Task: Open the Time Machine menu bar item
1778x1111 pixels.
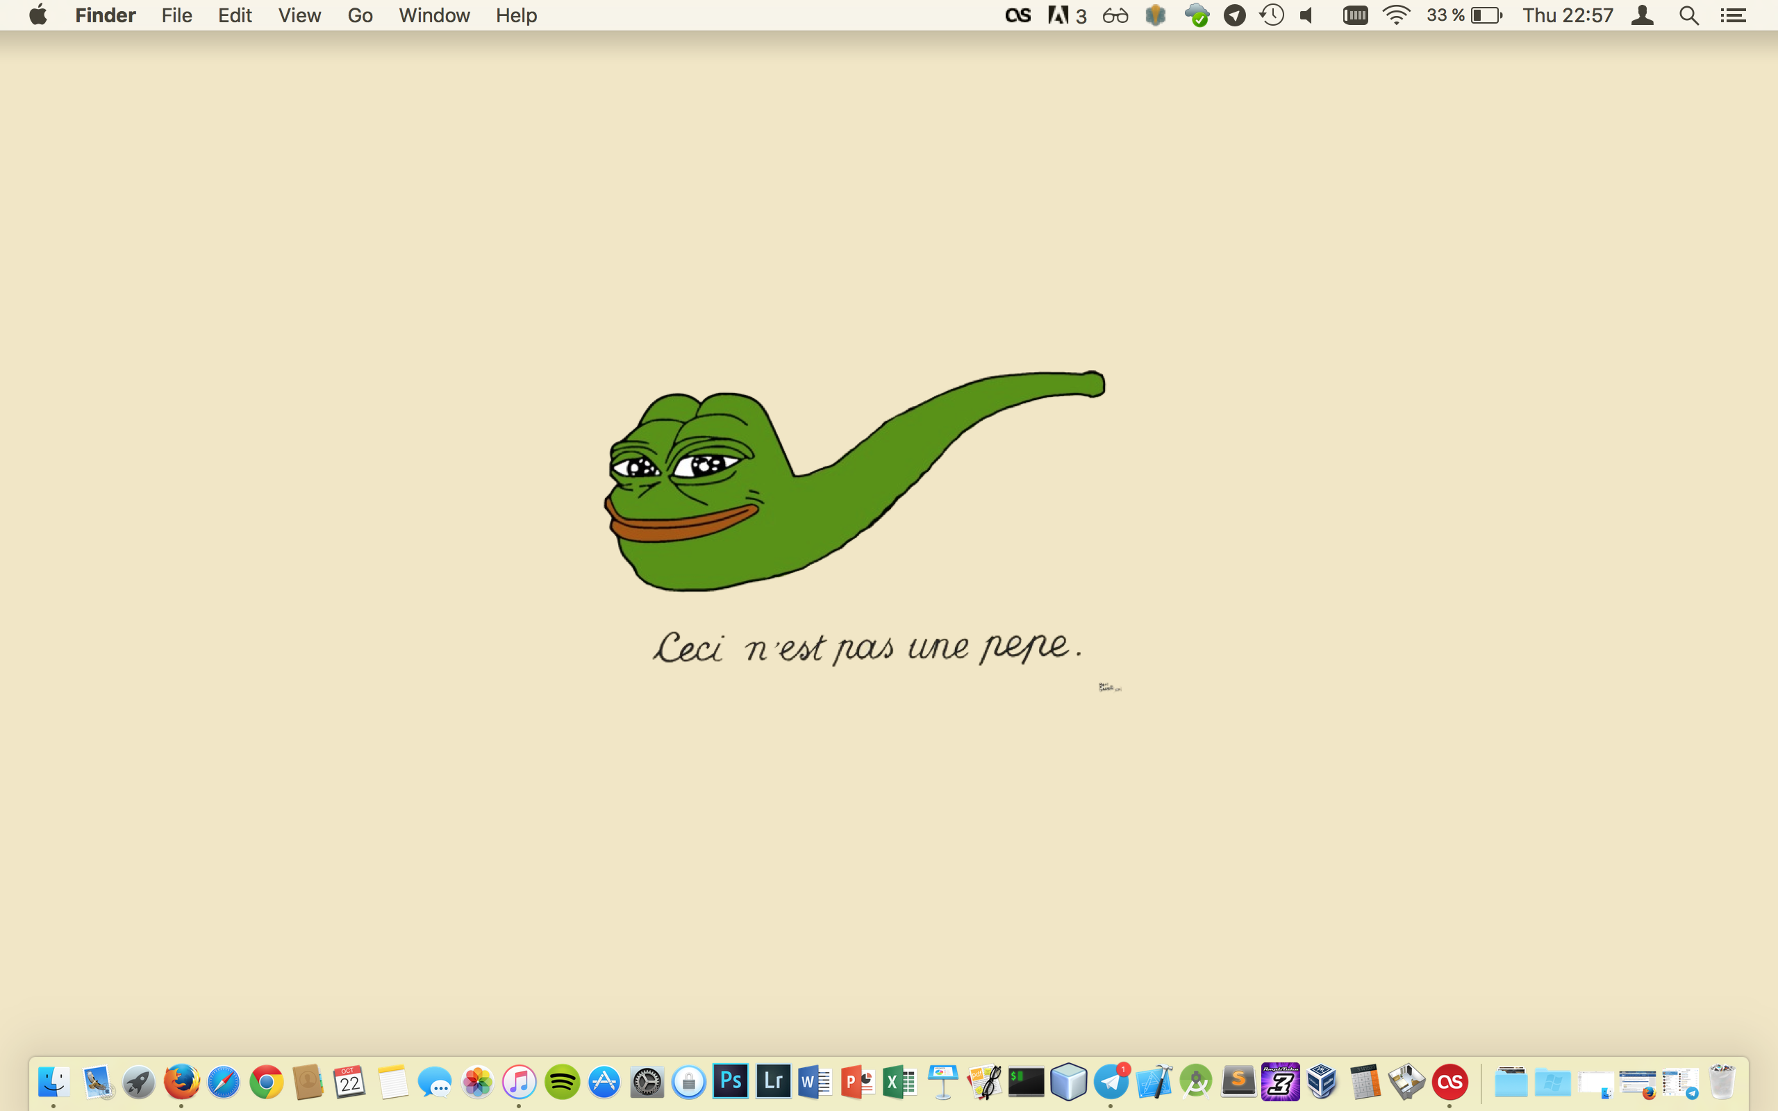Action: [1272, 15]
